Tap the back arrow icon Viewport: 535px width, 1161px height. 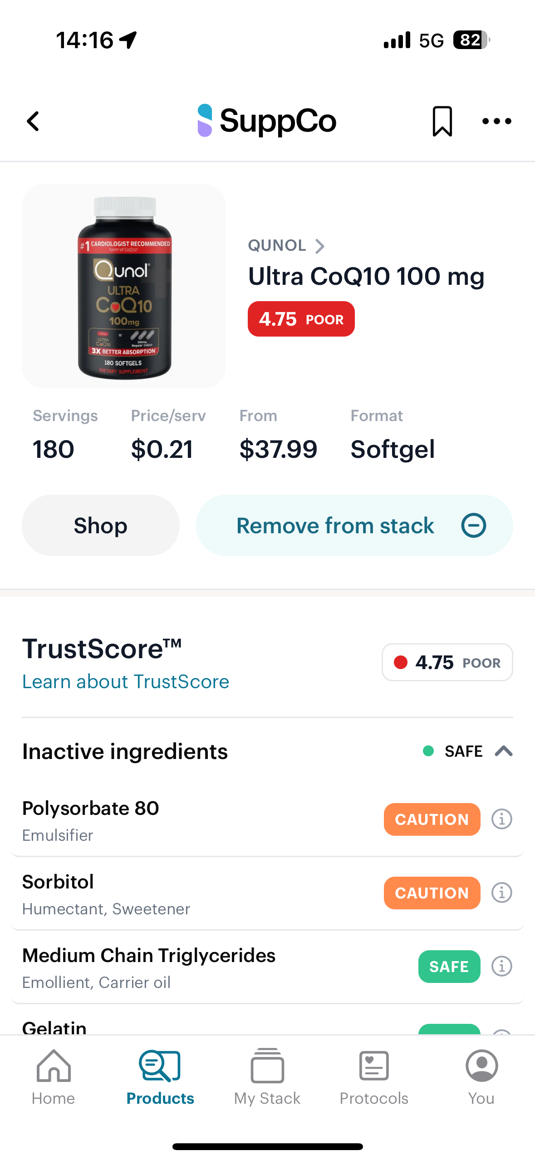coord(33,121)
